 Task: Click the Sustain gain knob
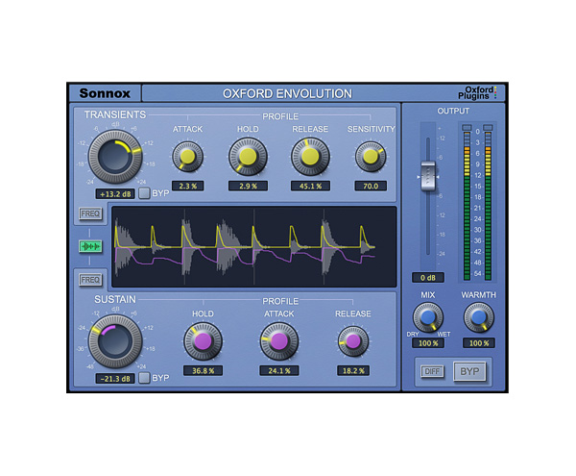(x=115, y=341)
